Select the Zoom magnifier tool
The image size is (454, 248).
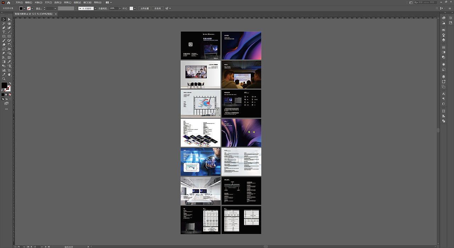point(4,79)
